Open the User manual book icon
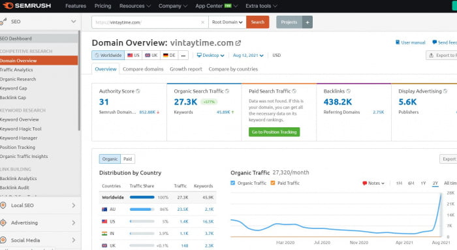The width and height of the screenshot is (457, 250). (397, 42)
